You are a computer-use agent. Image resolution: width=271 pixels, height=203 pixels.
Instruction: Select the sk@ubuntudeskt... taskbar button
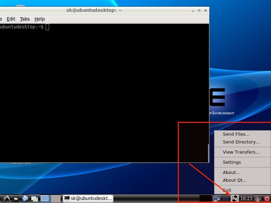pyautogui.click(x=88, y=198)
